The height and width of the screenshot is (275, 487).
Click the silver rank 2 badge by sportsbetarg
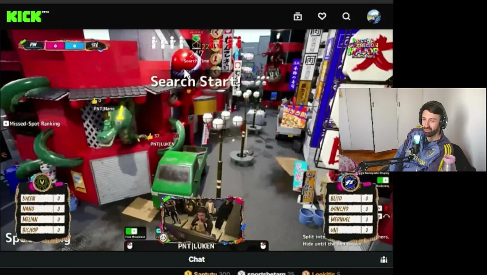tap(241, 273)
